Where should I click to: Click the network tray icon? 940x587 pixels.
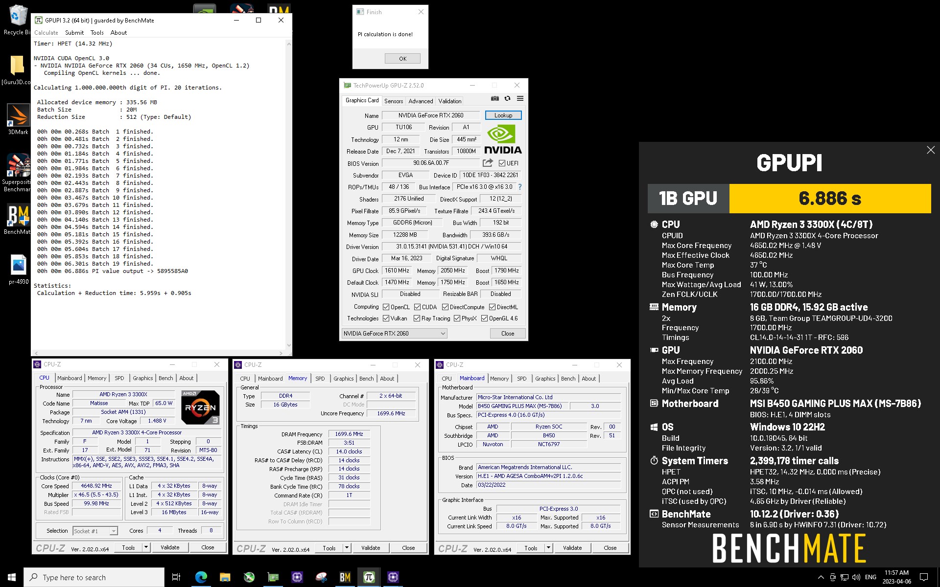845,577
